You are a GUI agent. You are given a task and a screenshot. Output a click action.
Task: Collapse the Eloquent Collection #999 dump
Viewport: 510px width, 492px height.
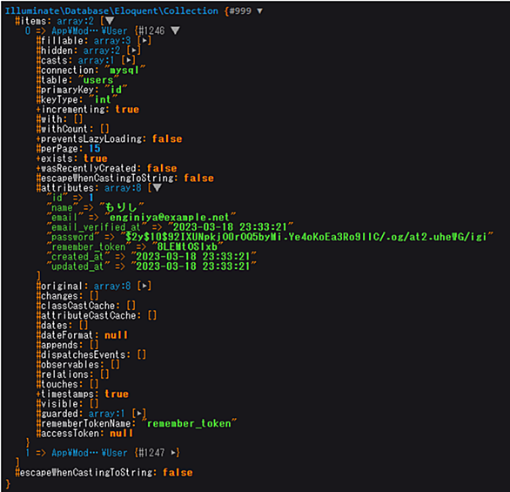259,11
